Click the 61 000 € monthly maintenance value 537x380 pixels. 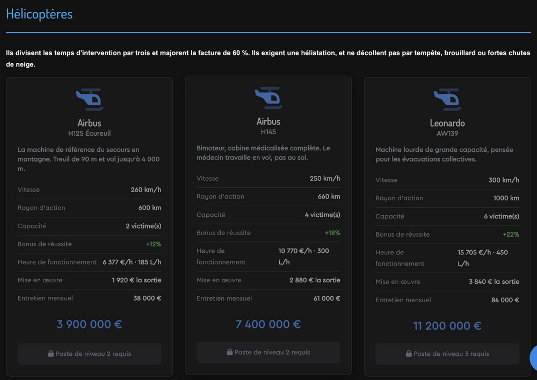(327, 298)
